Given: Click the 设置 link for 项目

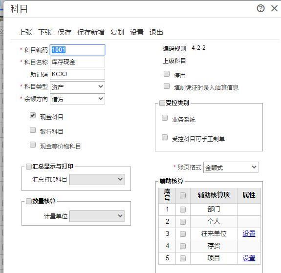Looking at the screenshot, I should 249,258.
